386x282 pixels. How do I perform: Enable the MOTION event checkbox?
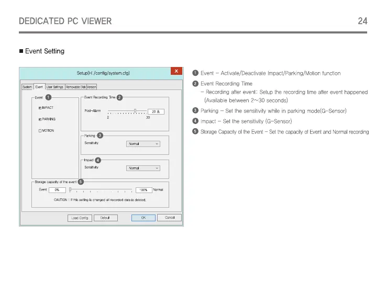point(40,131)
